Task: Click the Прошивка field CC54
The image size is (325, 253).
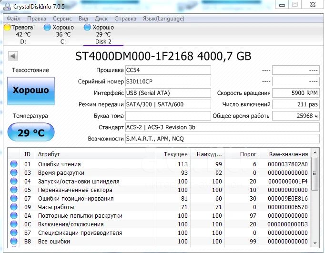Action: (168, 70)
